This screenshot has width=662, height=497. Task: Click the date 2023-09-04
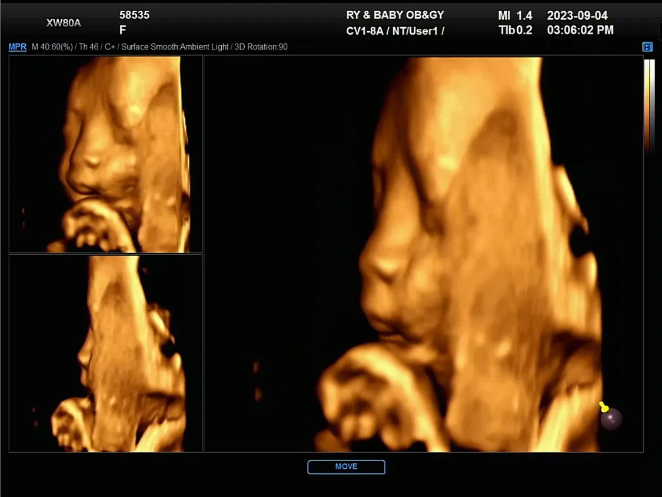click(577, 16)
